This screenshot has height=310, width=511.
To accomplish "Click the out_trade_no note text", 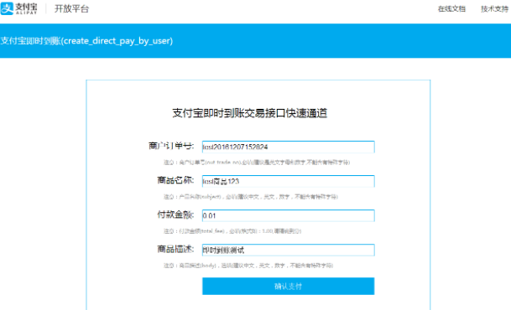I will (257, 163).
